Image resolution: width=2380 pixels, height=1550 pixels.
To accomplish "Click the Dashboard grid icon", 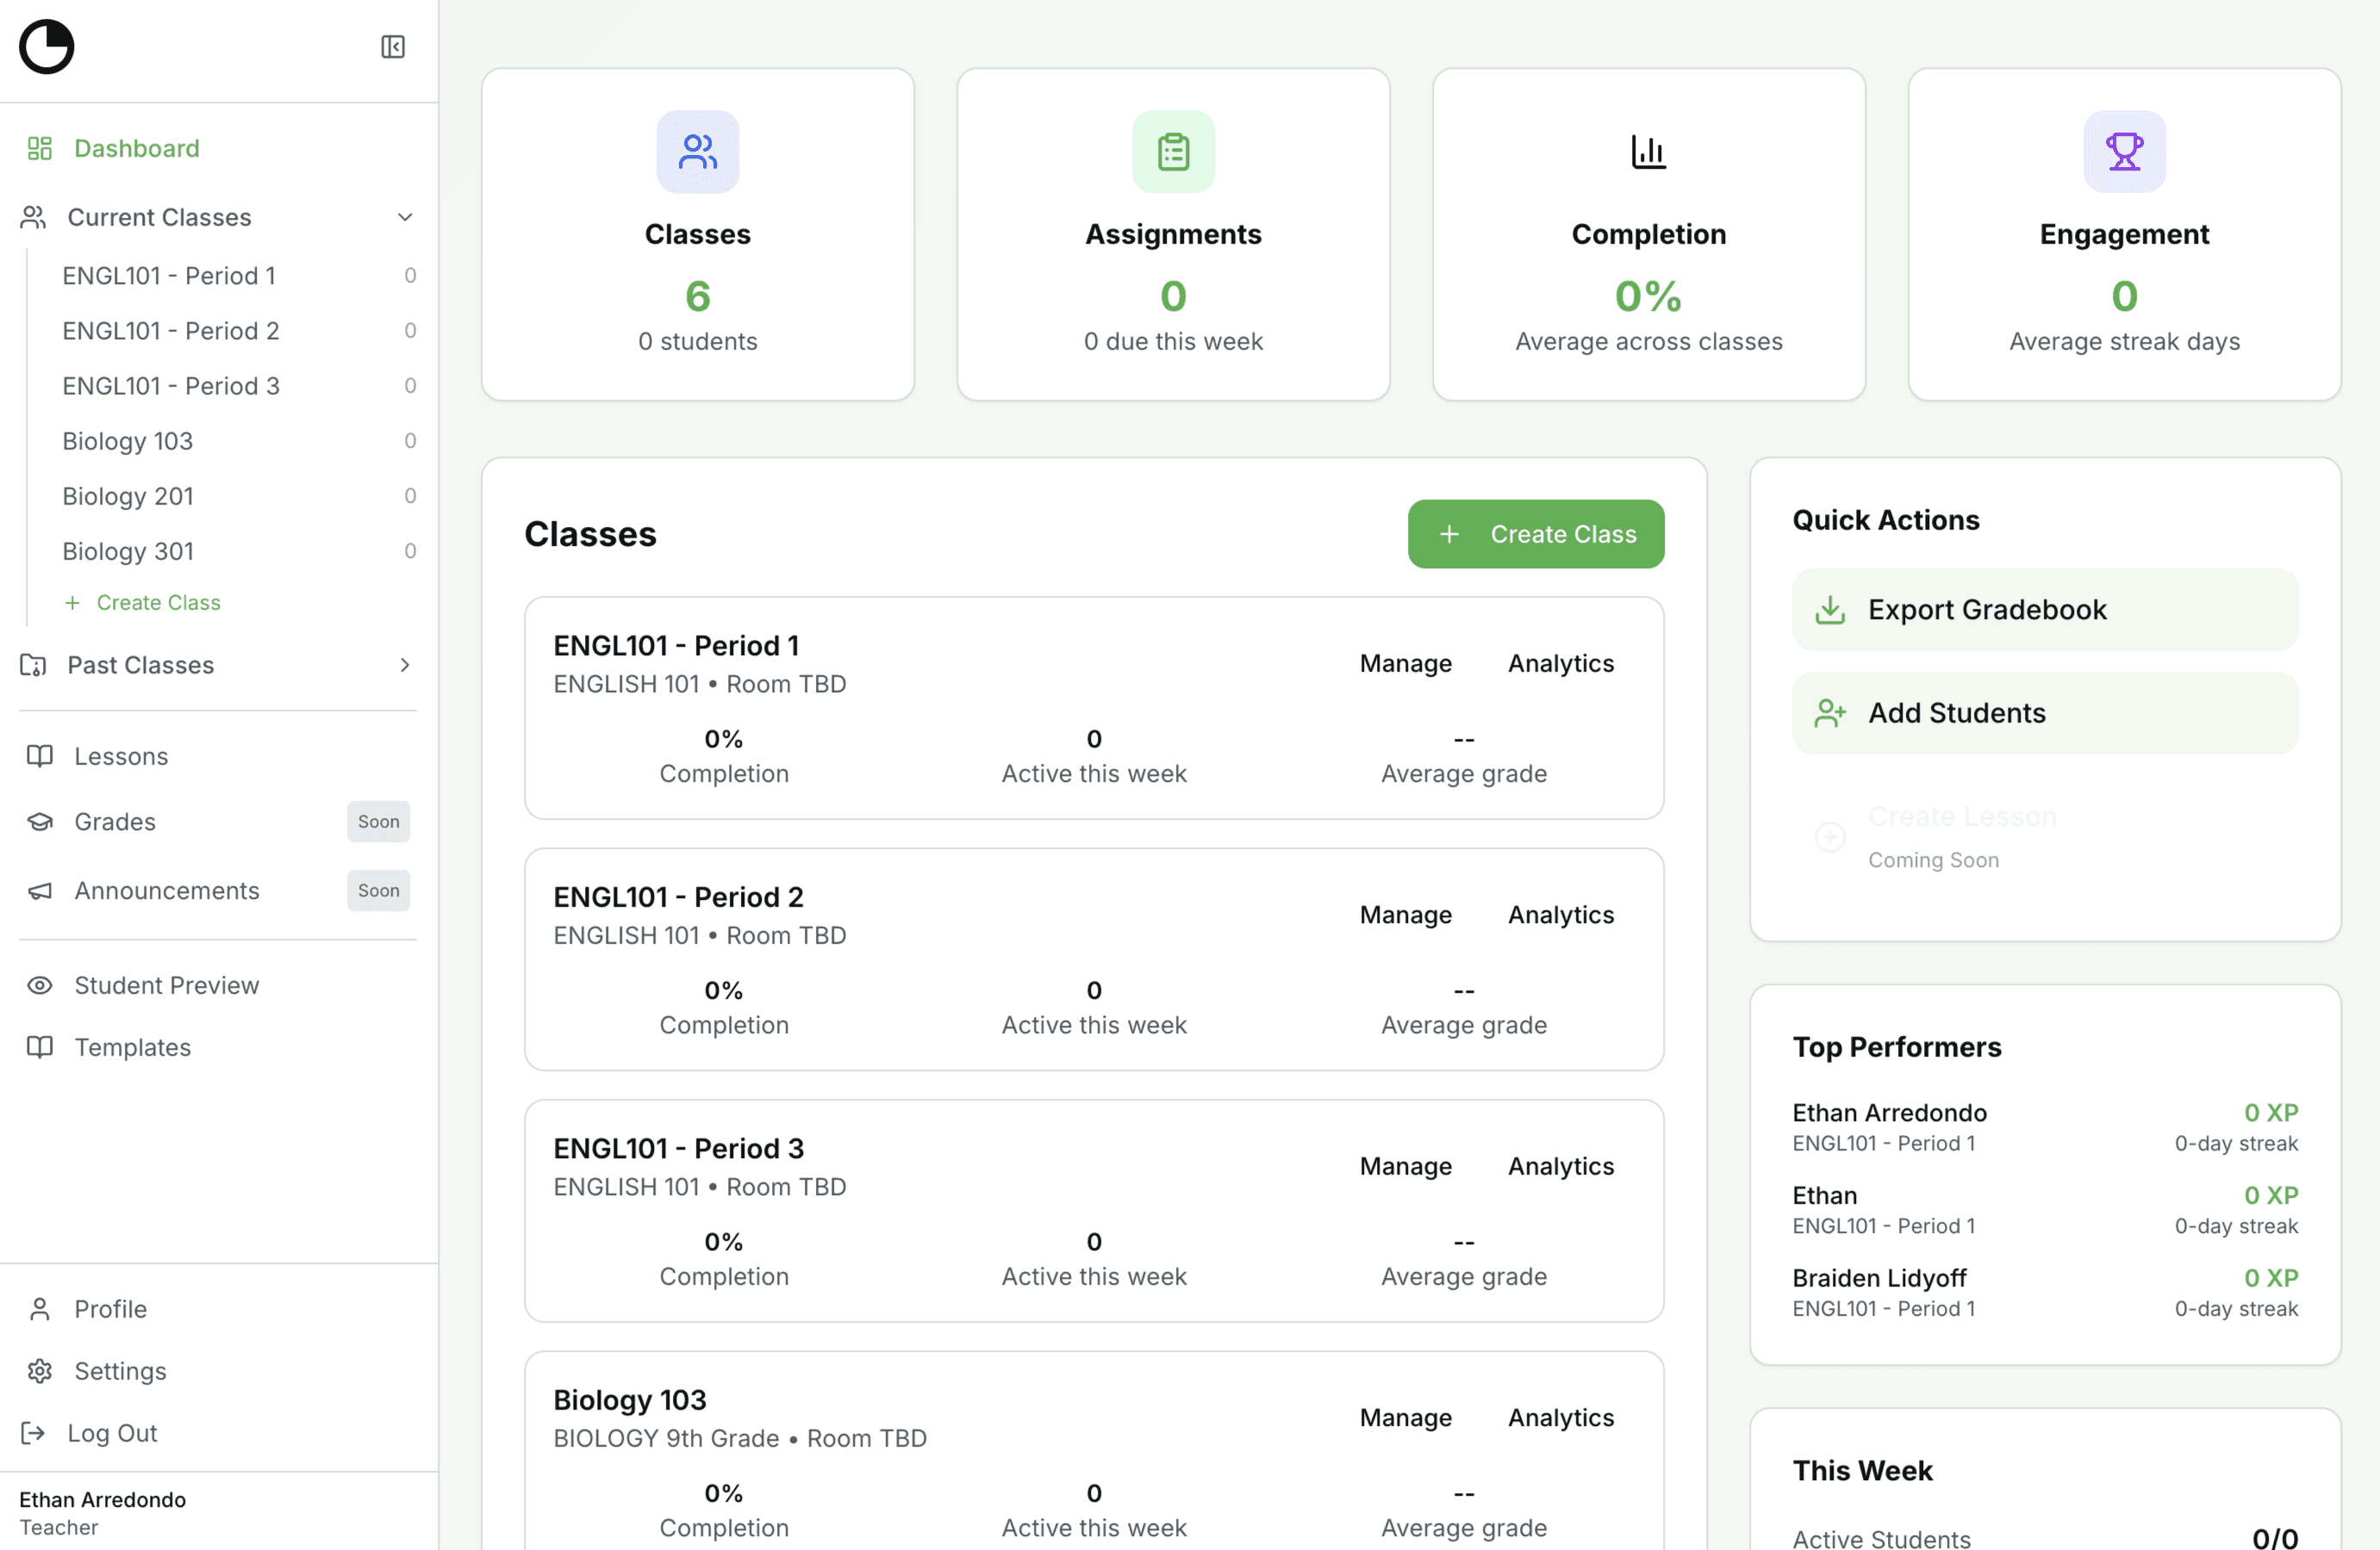I will (x=39, y=148).
